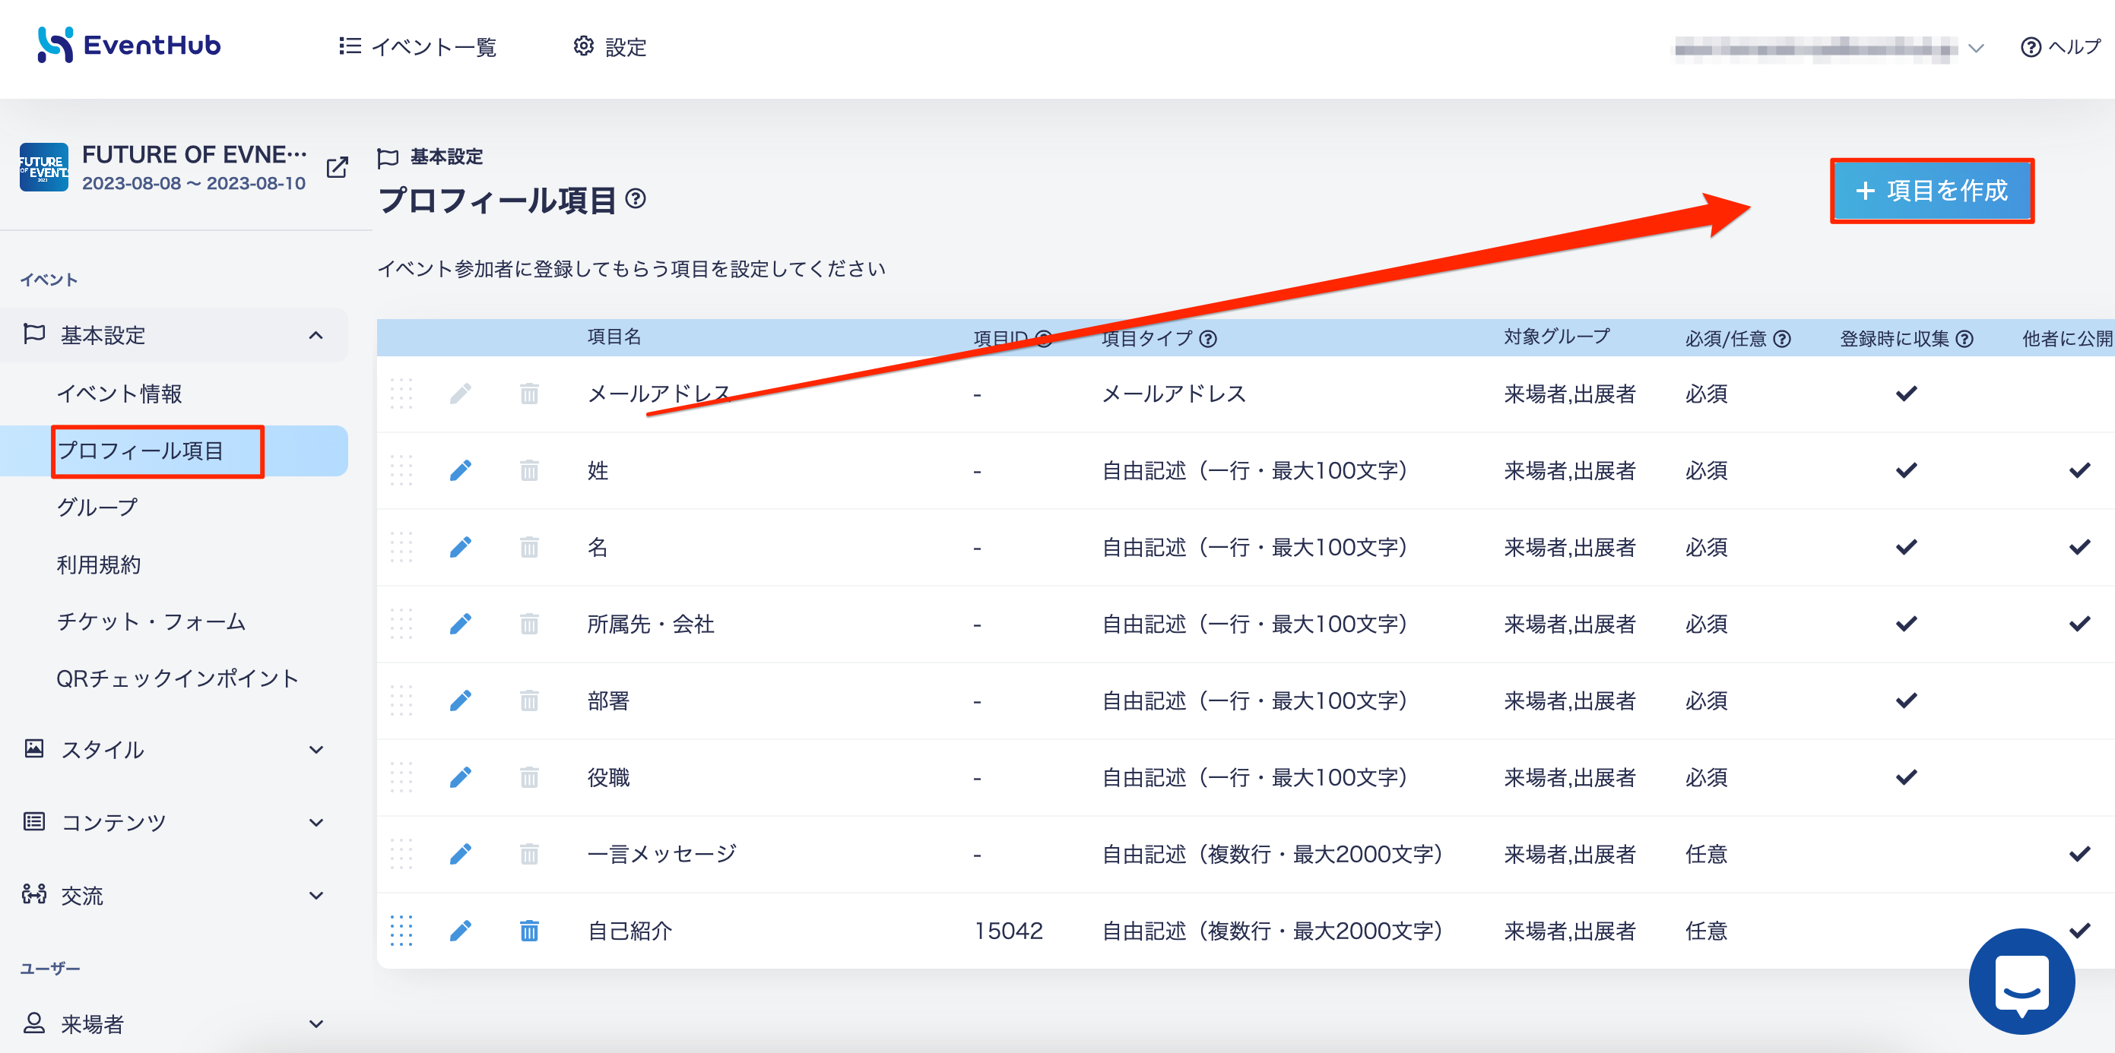This screenshot has height=1053, width=2115.
Task: Click help icon beside 登録時に収集 column header
Action: click(x=1964, y=339)
